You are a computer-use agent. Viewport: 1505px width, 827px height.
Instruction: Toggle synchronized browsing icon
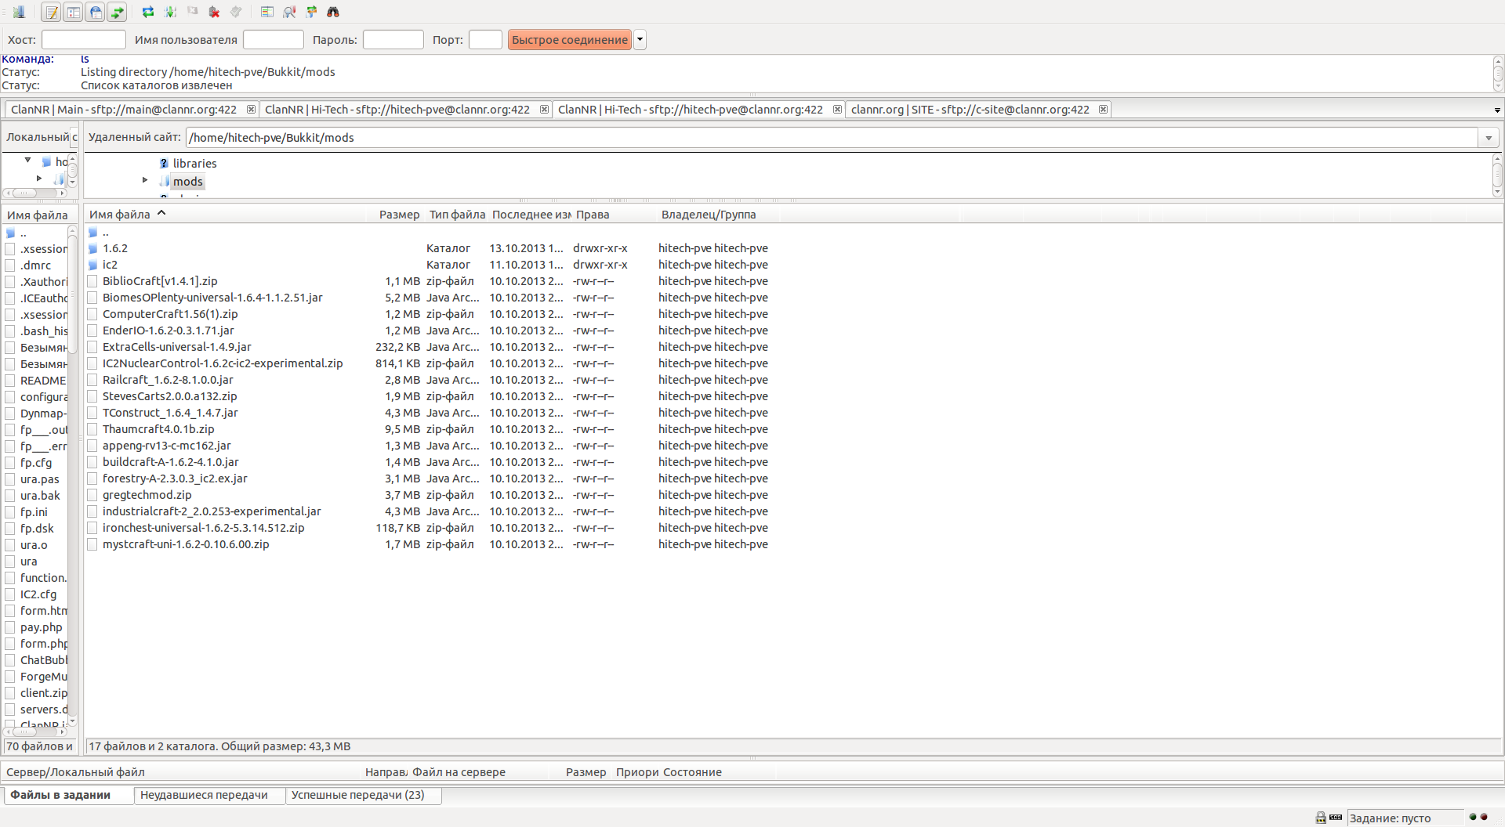311,12
